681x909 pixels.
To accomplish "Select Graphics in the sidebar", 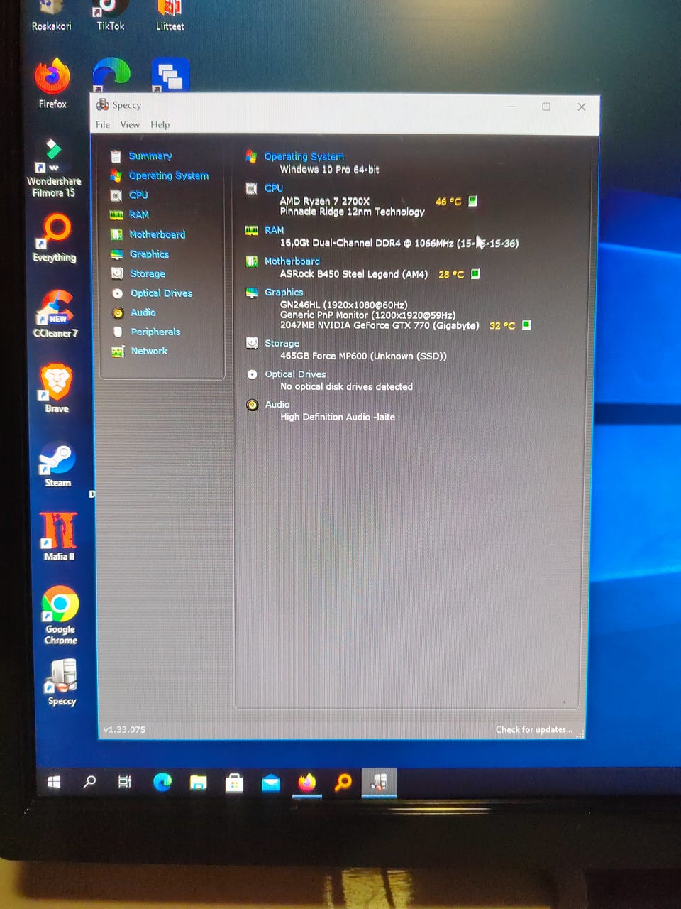I will coord(149,254).
